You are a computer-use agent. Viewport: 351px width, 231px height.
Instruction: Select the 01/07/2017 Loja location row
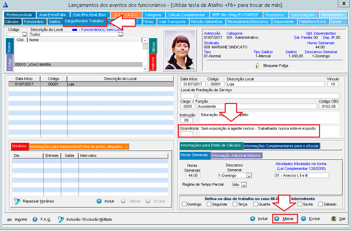point(91,84)
